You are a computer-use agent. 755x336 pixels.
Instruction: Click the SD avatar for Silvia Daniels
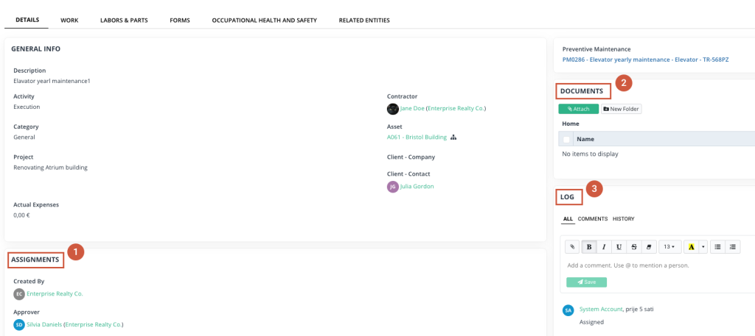pos(19,325)
